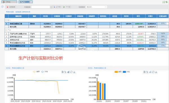This screenshot has height=103, width=169.
Task: Save right bar chart as image icon
Action: tap(156, 72)
